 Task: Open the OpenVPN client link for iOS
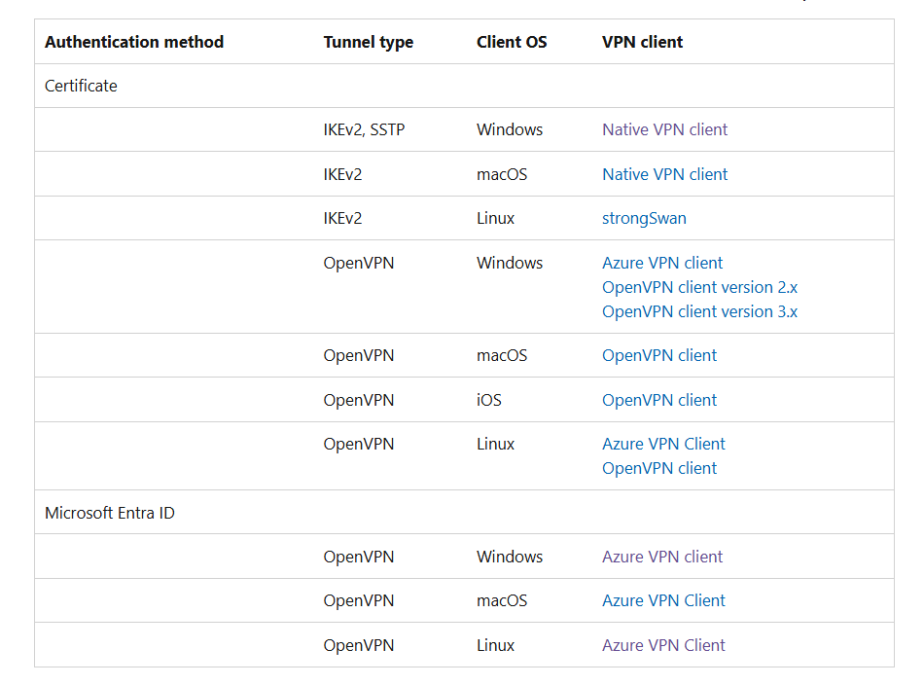659,399
